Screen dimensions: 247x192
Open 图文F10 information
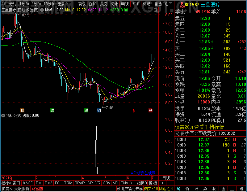click(x=151, y=189)
